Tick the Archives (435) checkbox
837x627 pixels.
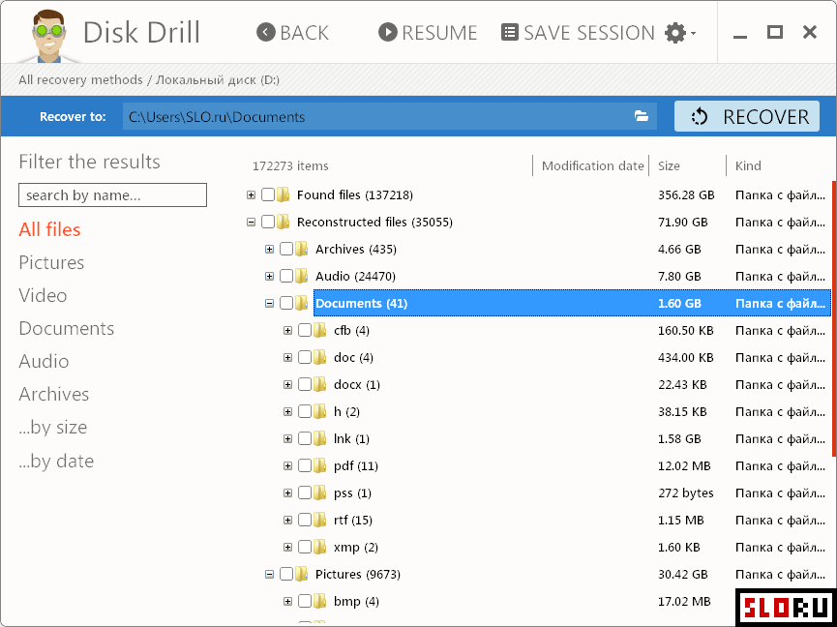286,250
